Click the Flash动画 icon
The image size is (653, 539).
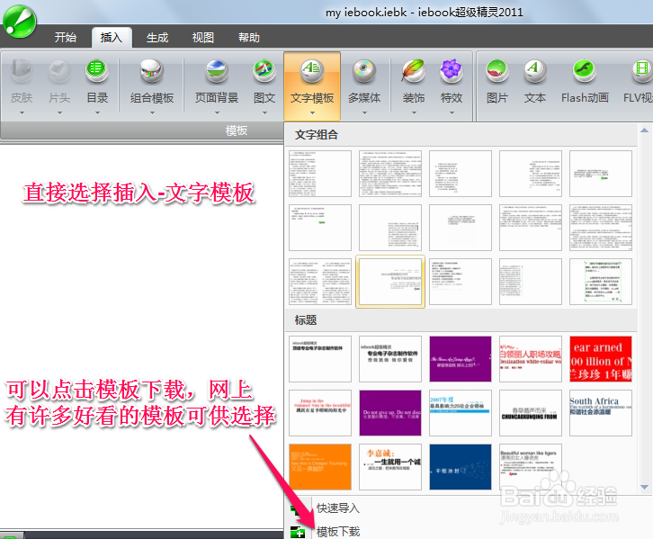click(585, 72)
